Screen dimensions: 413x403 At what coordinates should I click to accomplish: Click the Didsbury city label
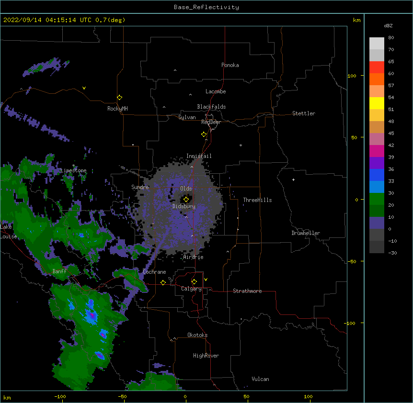point(184,206)
